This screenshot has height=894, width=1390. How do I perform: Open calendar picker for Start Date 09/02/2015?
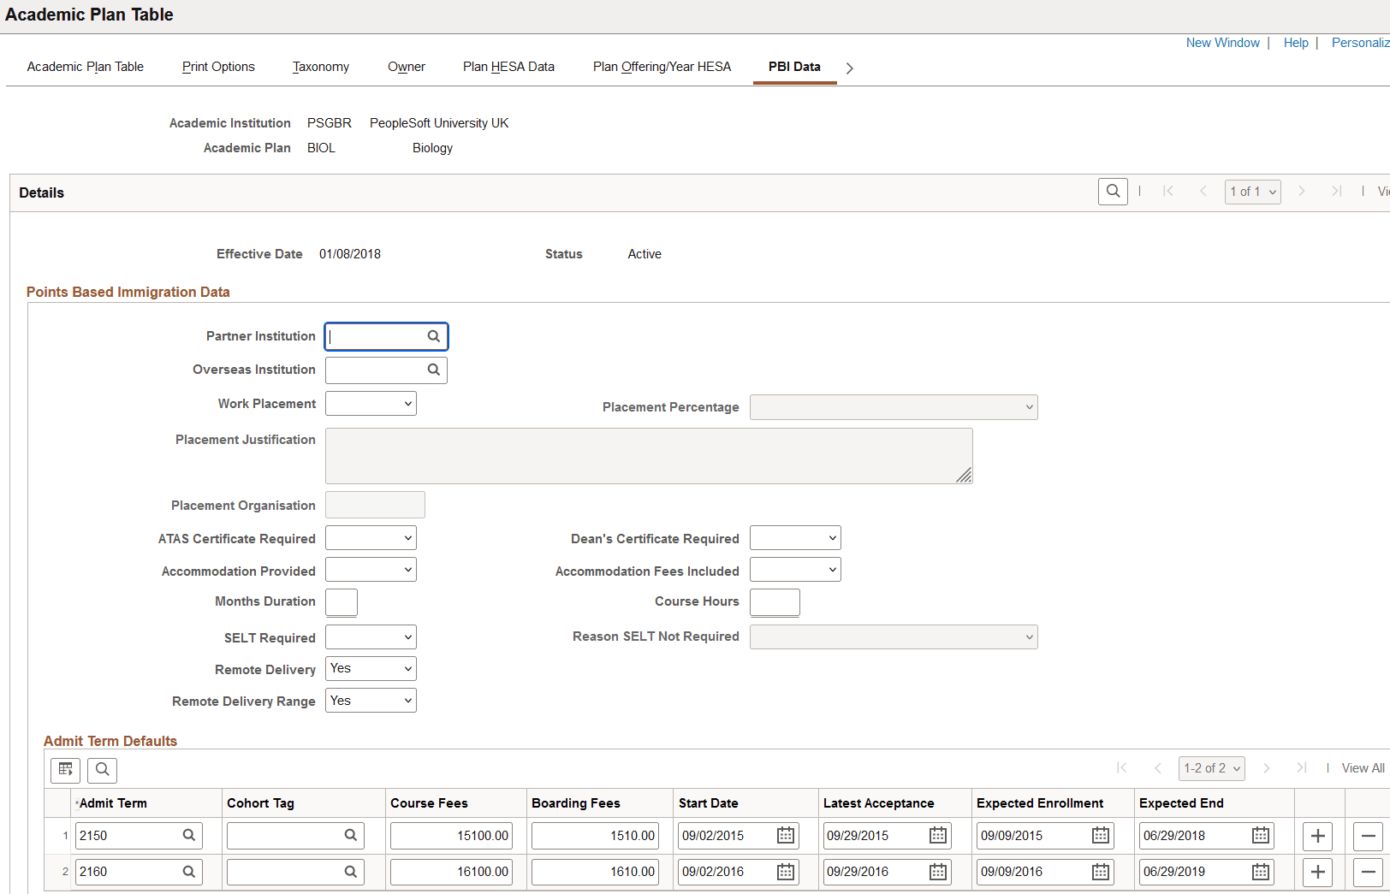point(785,836)
